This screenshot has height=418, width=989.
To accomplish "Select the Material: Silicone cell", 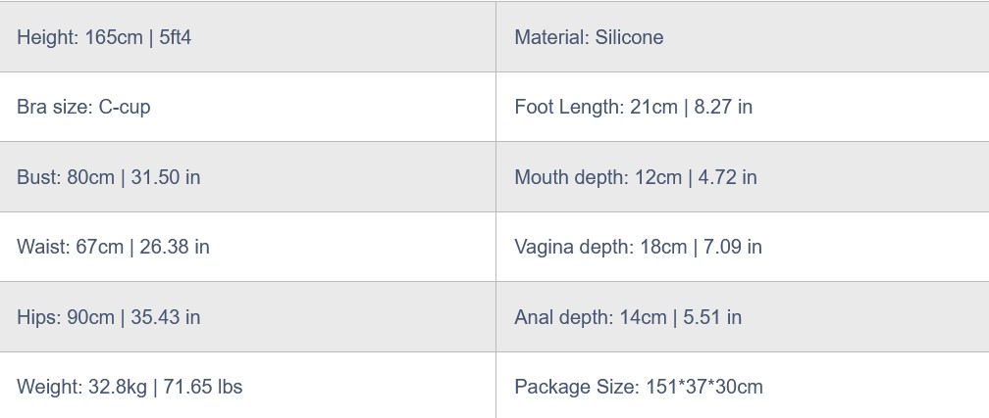I will [589, 37].
